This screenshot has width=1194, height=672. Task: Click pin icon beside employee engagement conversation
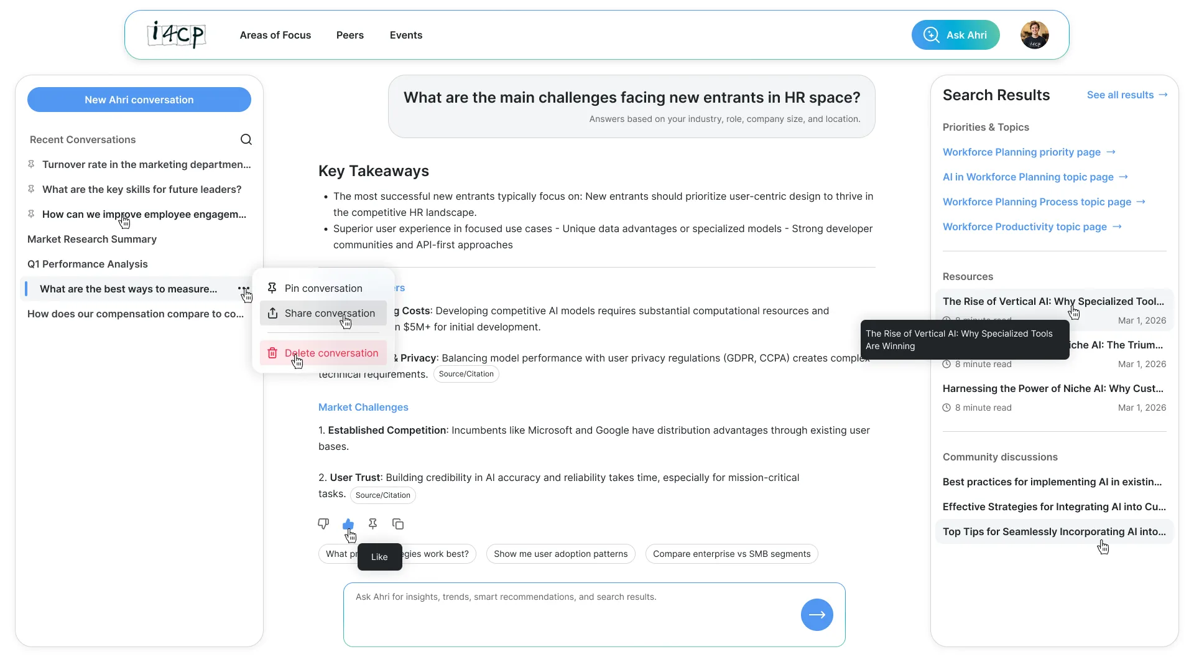coord(31,214)
